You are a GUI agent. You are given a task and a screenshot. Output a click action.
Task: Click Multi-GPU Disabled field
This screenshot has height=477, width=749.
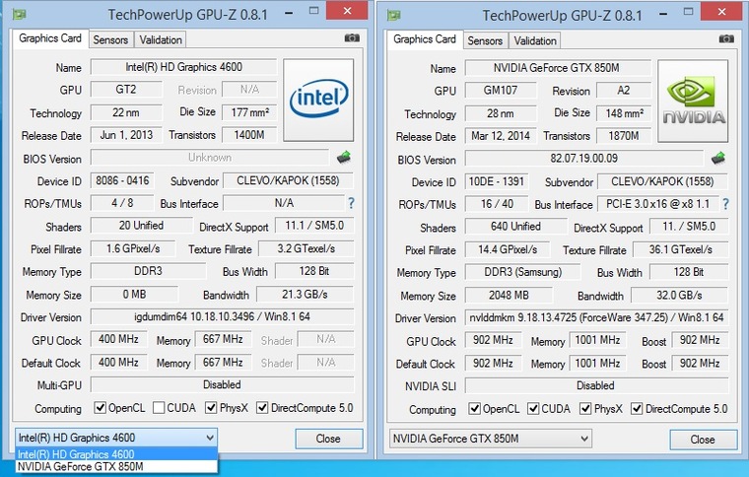click(222, 384)
